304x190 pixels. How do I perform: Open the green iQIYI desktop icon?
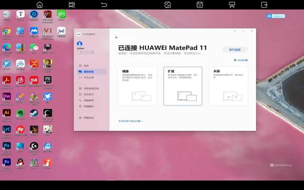pos(61,16)
